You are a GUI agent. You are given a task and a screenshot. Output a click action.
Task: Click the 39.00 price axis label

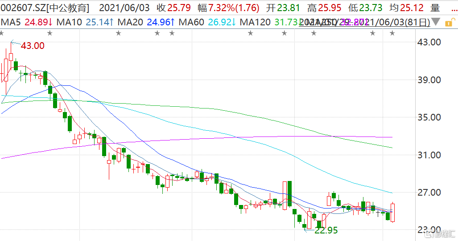(429, 80)
